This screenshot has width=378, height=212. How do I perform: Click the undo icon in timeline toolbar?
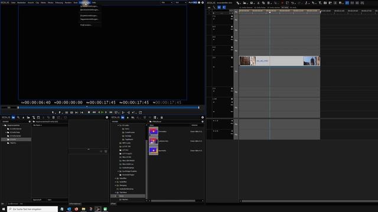pyautogui.click(x=292, y=3)
